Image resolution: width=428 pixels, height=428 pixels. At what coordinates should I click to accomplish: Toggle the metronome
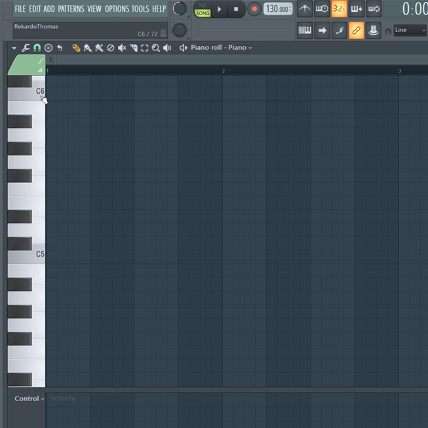click(x=305, y=9)
